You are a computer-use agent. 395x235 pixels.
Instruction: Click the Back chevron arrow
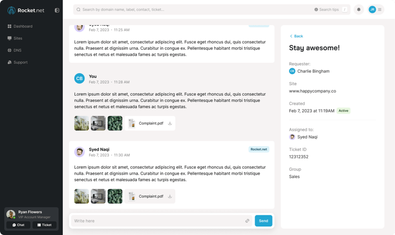pos(291,36)
